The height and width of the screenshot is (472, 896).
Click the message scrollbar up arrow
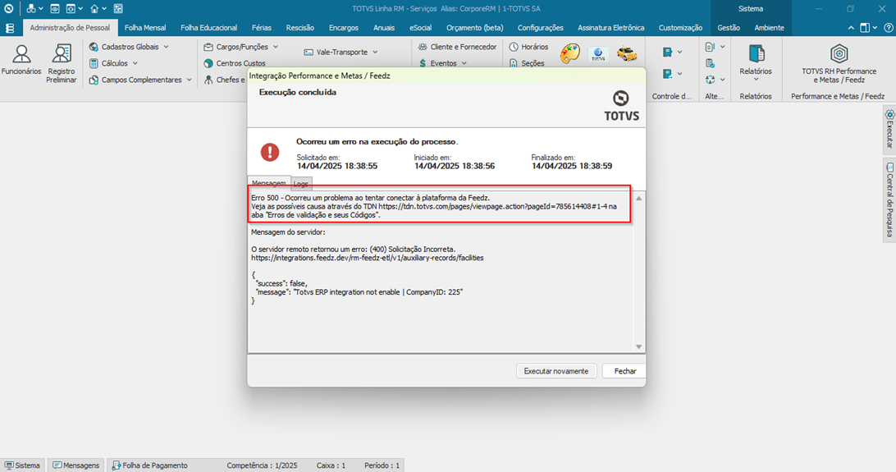coord(639,199)
